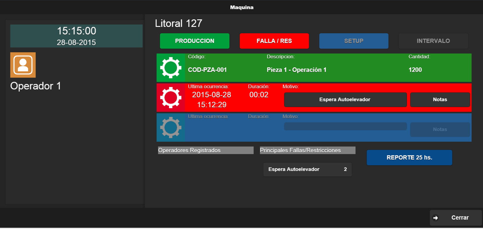Screen dimensions: 483x229
Task: Open the Espera Autoelevador motivo selector
Action: pyautogui.click(x=345, y=100)
